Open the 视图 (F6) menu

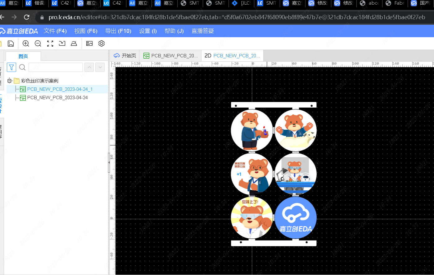click(86, 31)
